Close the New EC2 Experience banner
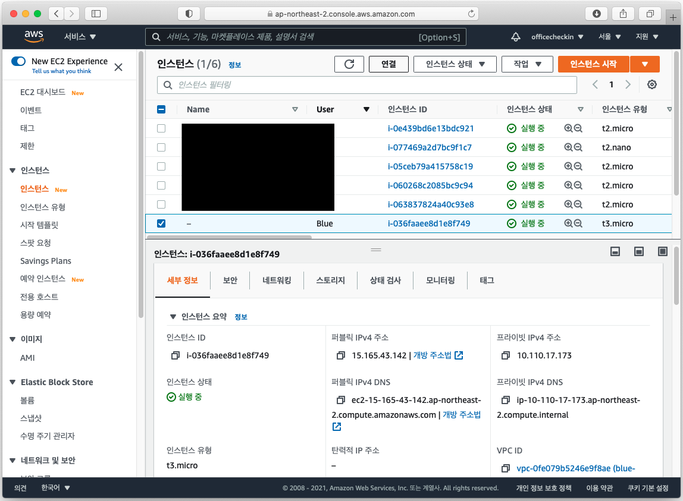 (118, 67)
